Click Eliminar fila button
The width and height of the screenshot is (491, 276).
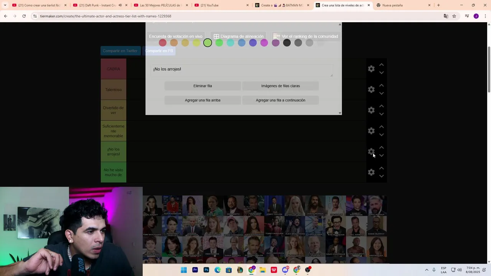point(203,86)
